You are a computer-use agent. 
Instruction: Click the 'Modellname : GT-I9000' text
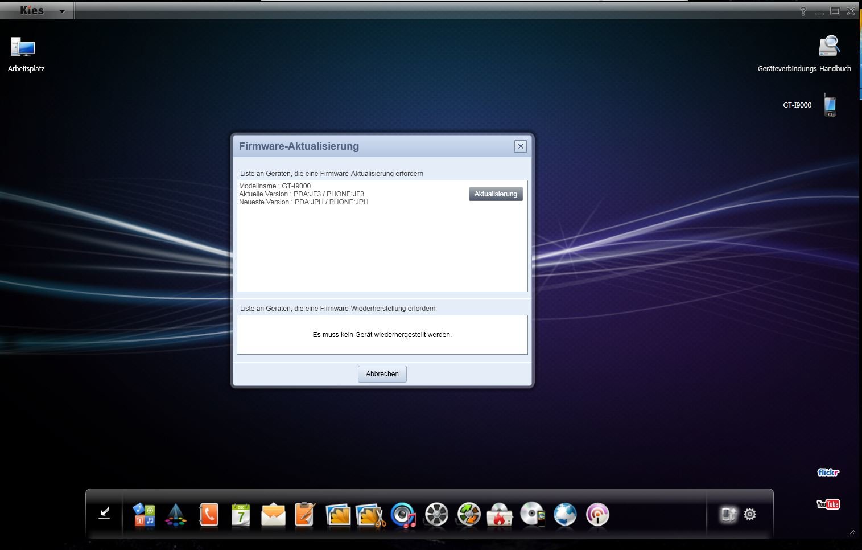coord(275,186)
